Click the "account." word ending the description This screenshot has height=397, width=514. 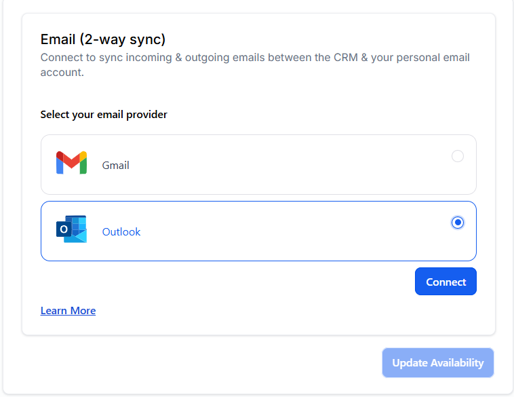pyautogui.click(x=62, y=72)
